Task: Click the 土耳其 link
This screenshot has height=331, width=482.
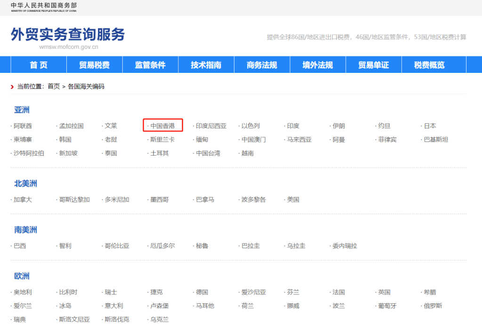Action: (160, 153)
